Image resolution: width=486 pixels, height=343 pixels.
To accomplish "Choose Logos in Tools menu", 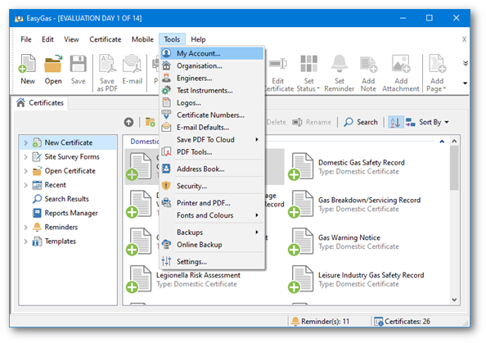I will [x=212, y=102].
